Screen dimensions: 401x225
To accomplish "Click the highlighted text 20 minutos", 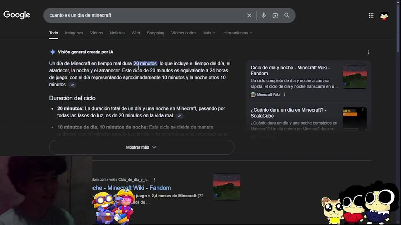I will 145,63.
